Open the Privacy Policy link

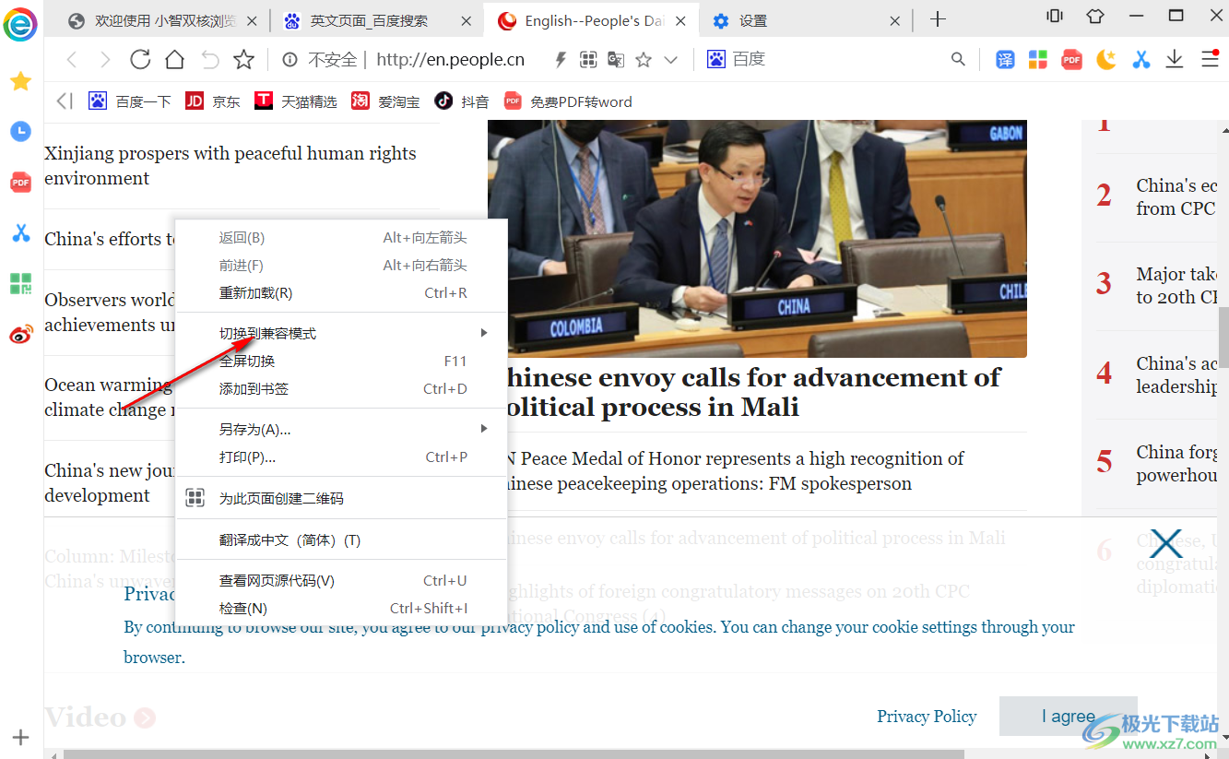pos(927,717)
